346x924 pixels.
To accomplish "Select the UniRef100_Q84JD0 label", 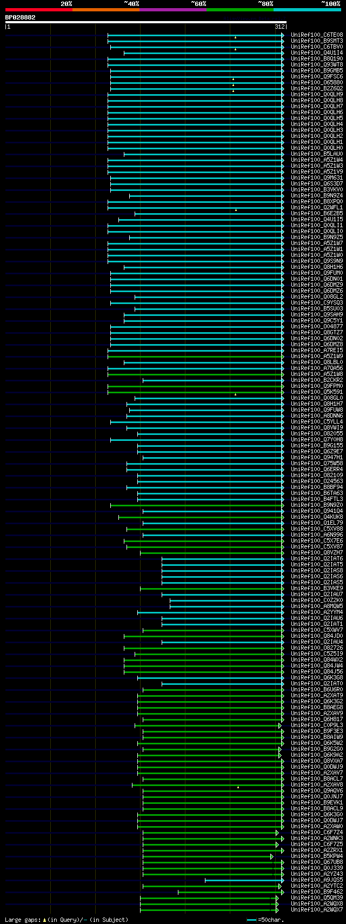I will (317, 636).
